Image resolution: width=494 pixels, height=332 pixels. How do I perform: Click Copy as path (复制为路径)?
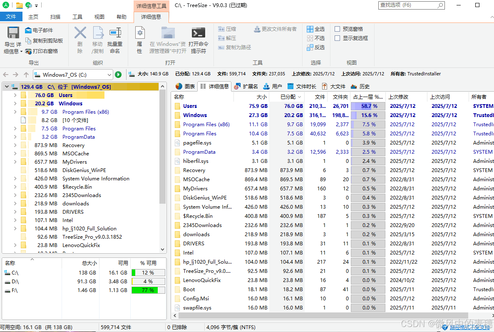pyautogui.click(x=234, y=47)
